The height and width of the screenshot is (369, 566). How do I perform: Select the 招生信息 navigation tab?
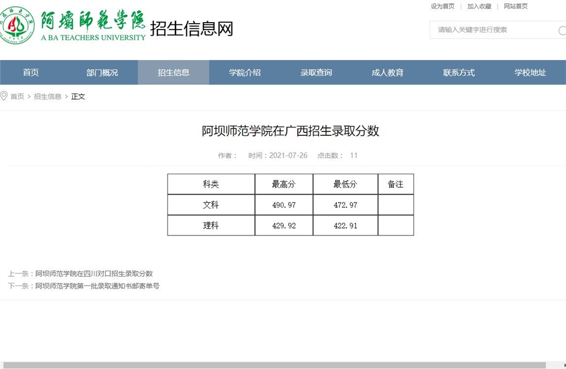pos(174,72)
